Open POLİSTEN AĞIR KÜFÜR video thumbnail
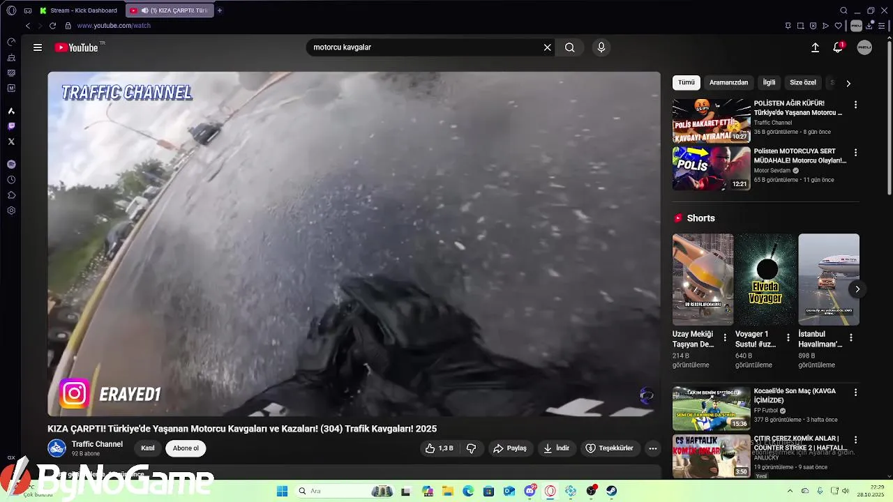The height and width of the screenshot is (502, 893). (712, 121)
